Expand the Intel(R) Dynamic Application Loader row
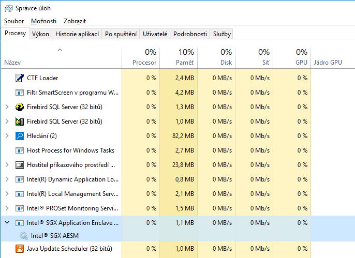 [x=7, y=179]
